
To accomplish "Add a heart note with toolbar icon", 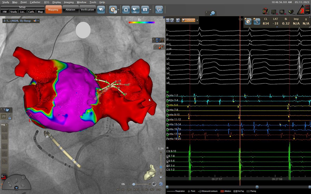I will (135, 10).
